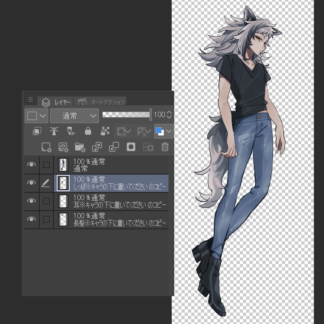Open the ruler display range dropdown icon
The width and height of the screenshot is (324, 324).
click(x=144, y=131)
